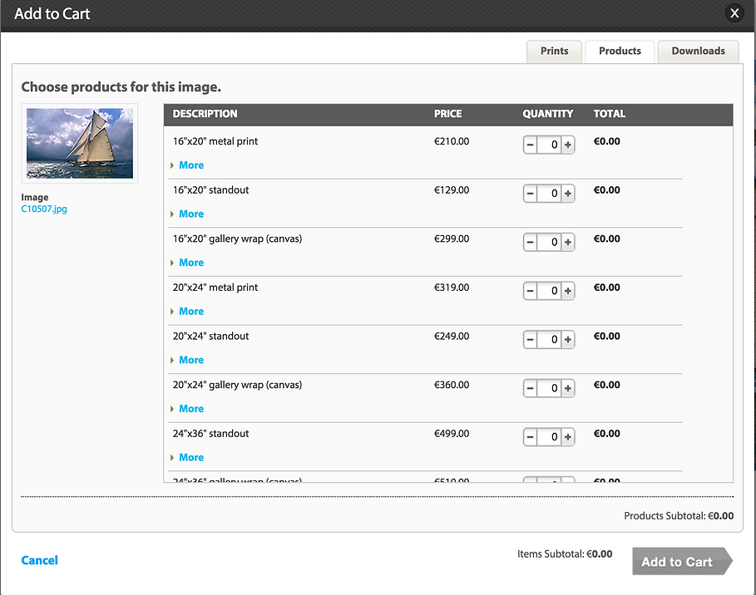
Task: Select the €299.00 price text
Action: coord(452,238)
